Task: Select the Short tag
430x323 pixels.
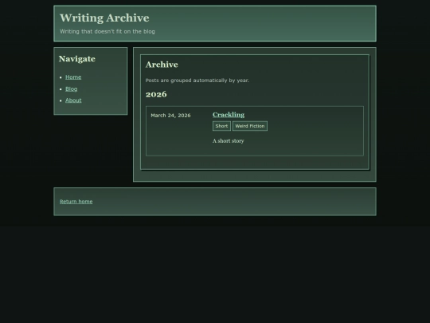Action: (221, 126)
